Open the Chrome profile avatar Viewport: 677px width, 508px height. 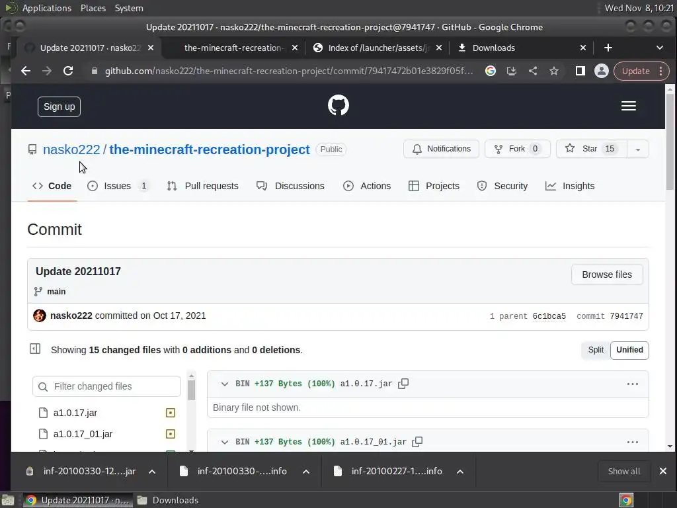[x=602, y=71]
